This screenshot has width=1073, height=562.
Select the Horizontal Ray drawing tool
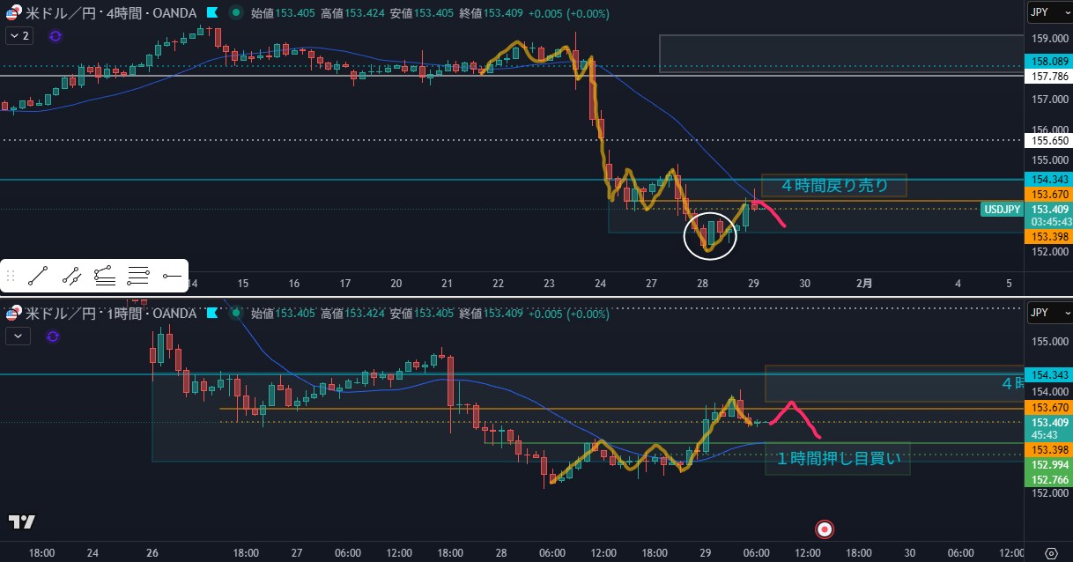(x=172, y=277)
